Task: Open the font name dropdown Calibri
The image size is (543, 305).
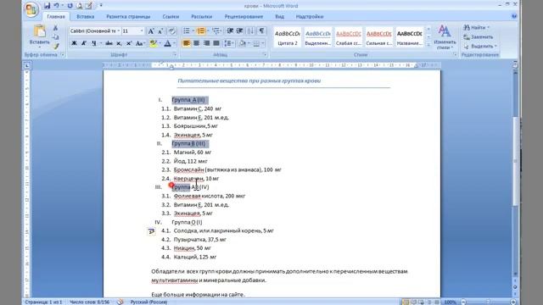Action: 119,31
